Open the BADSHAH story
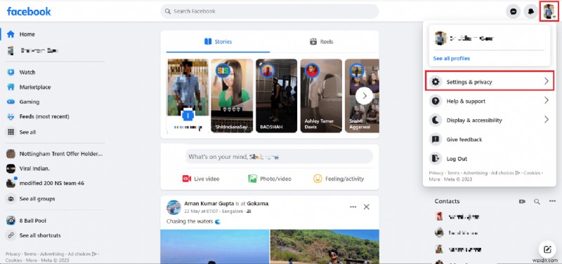The image size is (562, 264). pyautogui.click(x=276, y=96)
